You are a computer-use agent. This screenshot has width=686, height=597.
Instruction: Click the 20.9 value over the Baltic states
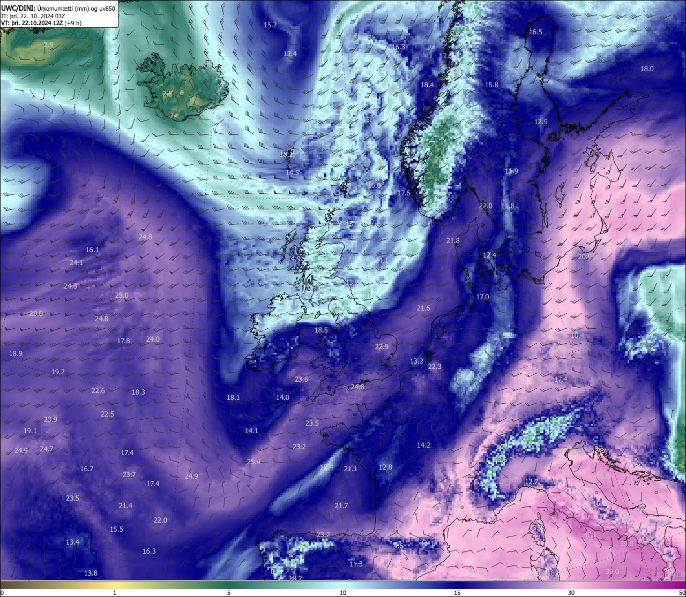[585, 257]
